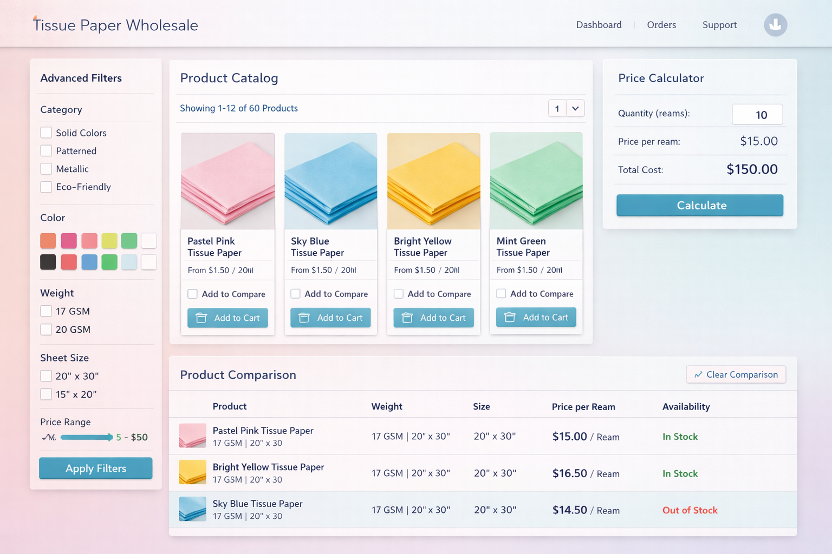Open the page selector showing 1

[x=557, y=108]
